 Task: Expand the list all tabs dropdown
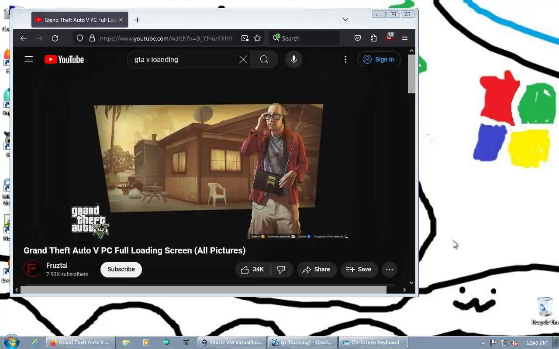click(345, 20)
